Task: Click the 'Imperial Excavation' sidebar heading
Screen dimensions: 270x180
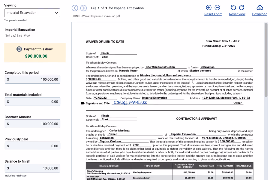Action: pyautogui.click(x=20, y=30)
